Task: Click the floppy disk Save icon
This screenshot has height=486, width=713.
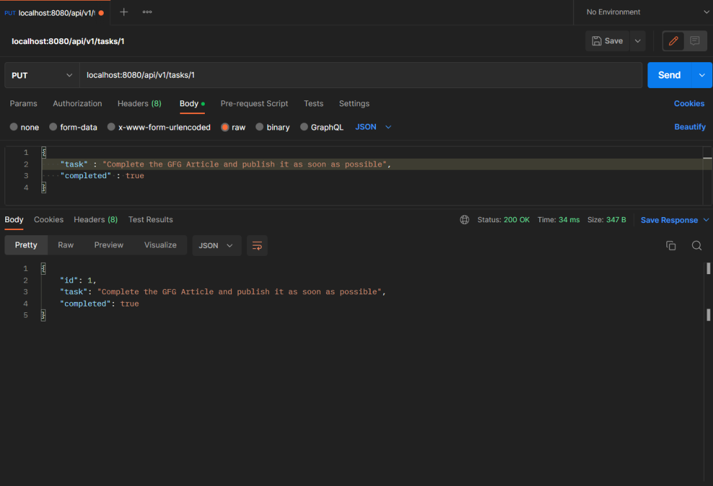Action: click(596, 41)
